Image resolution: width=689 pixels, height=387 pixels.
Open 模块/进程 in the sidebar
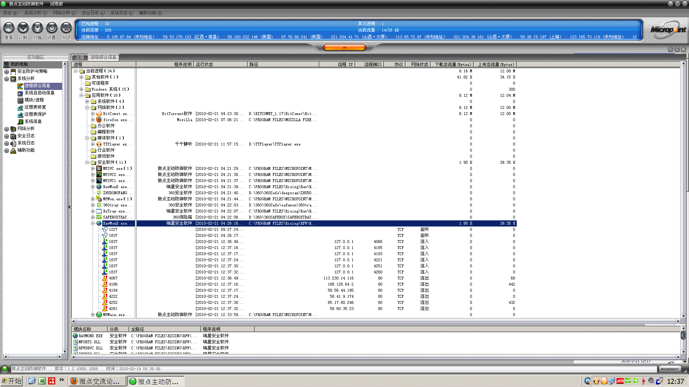coord(34,100)
